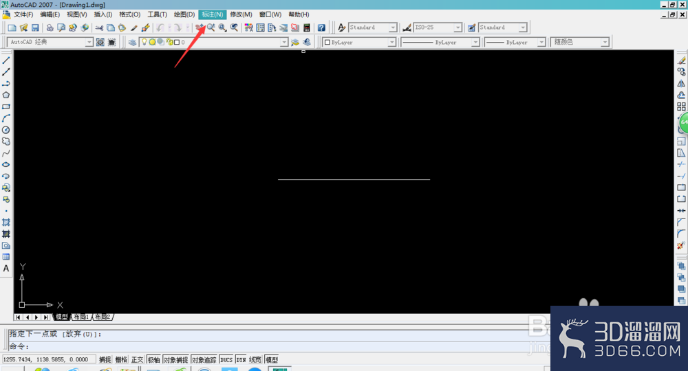
Task: Toggle 正交 ortho mode in status bar
Action: tap(138, 359)
